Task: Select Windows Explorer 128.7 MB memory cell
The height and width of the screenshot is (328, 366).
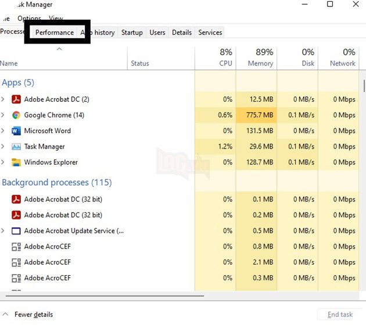Action: tap(256, 162)
